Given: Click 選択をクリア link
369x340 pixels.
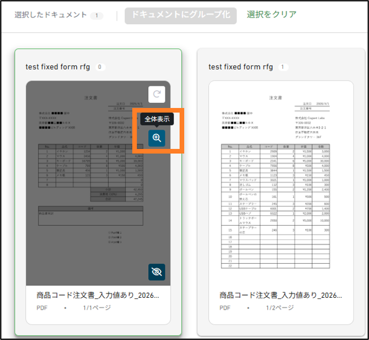Looking at the screenshot, I should coord(272,15).
